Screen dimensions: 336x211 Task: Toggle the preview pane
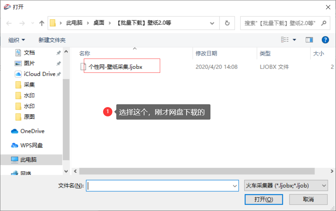pyautogui.click(x=309, y=40)
